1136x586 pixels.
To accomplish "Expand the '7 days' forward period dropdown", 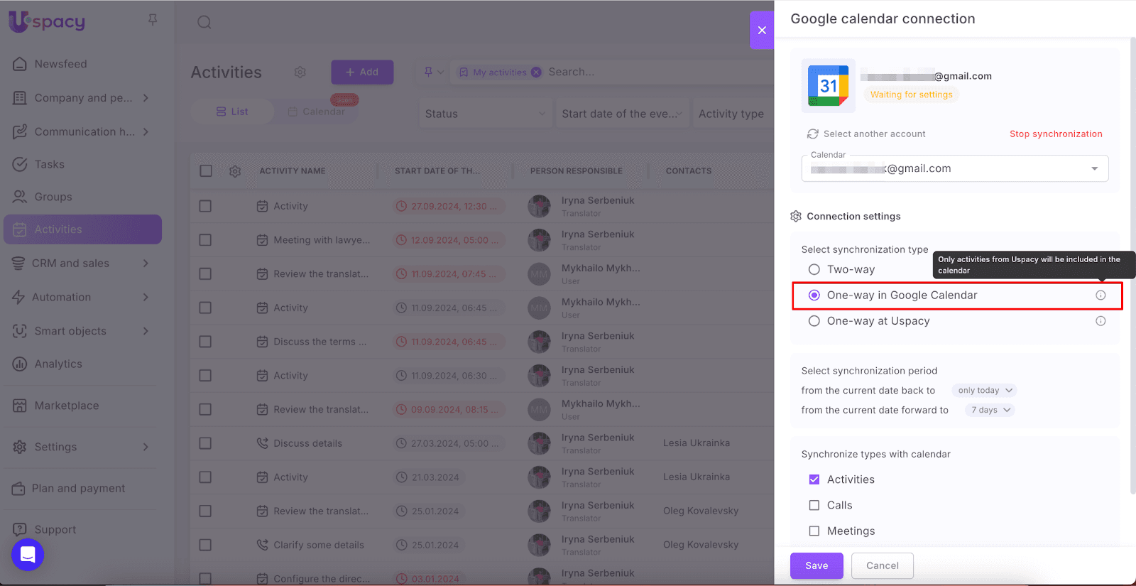I will click(x=990, y=411).
